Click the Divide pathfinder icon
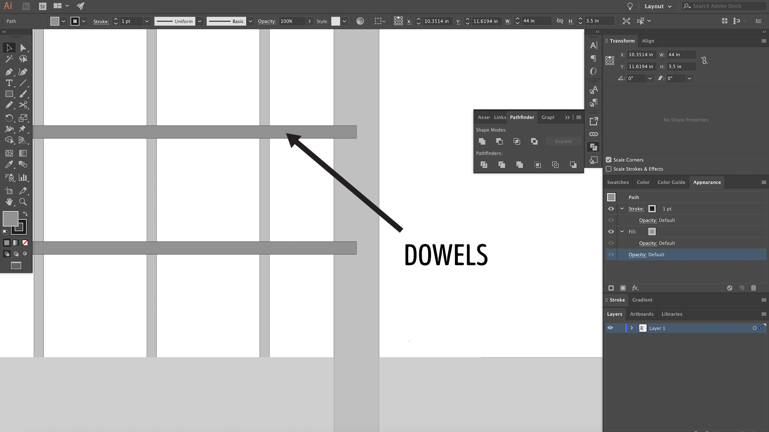 (484, 164)
